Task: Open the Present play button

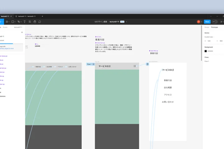Action: [x=221, y=22]
